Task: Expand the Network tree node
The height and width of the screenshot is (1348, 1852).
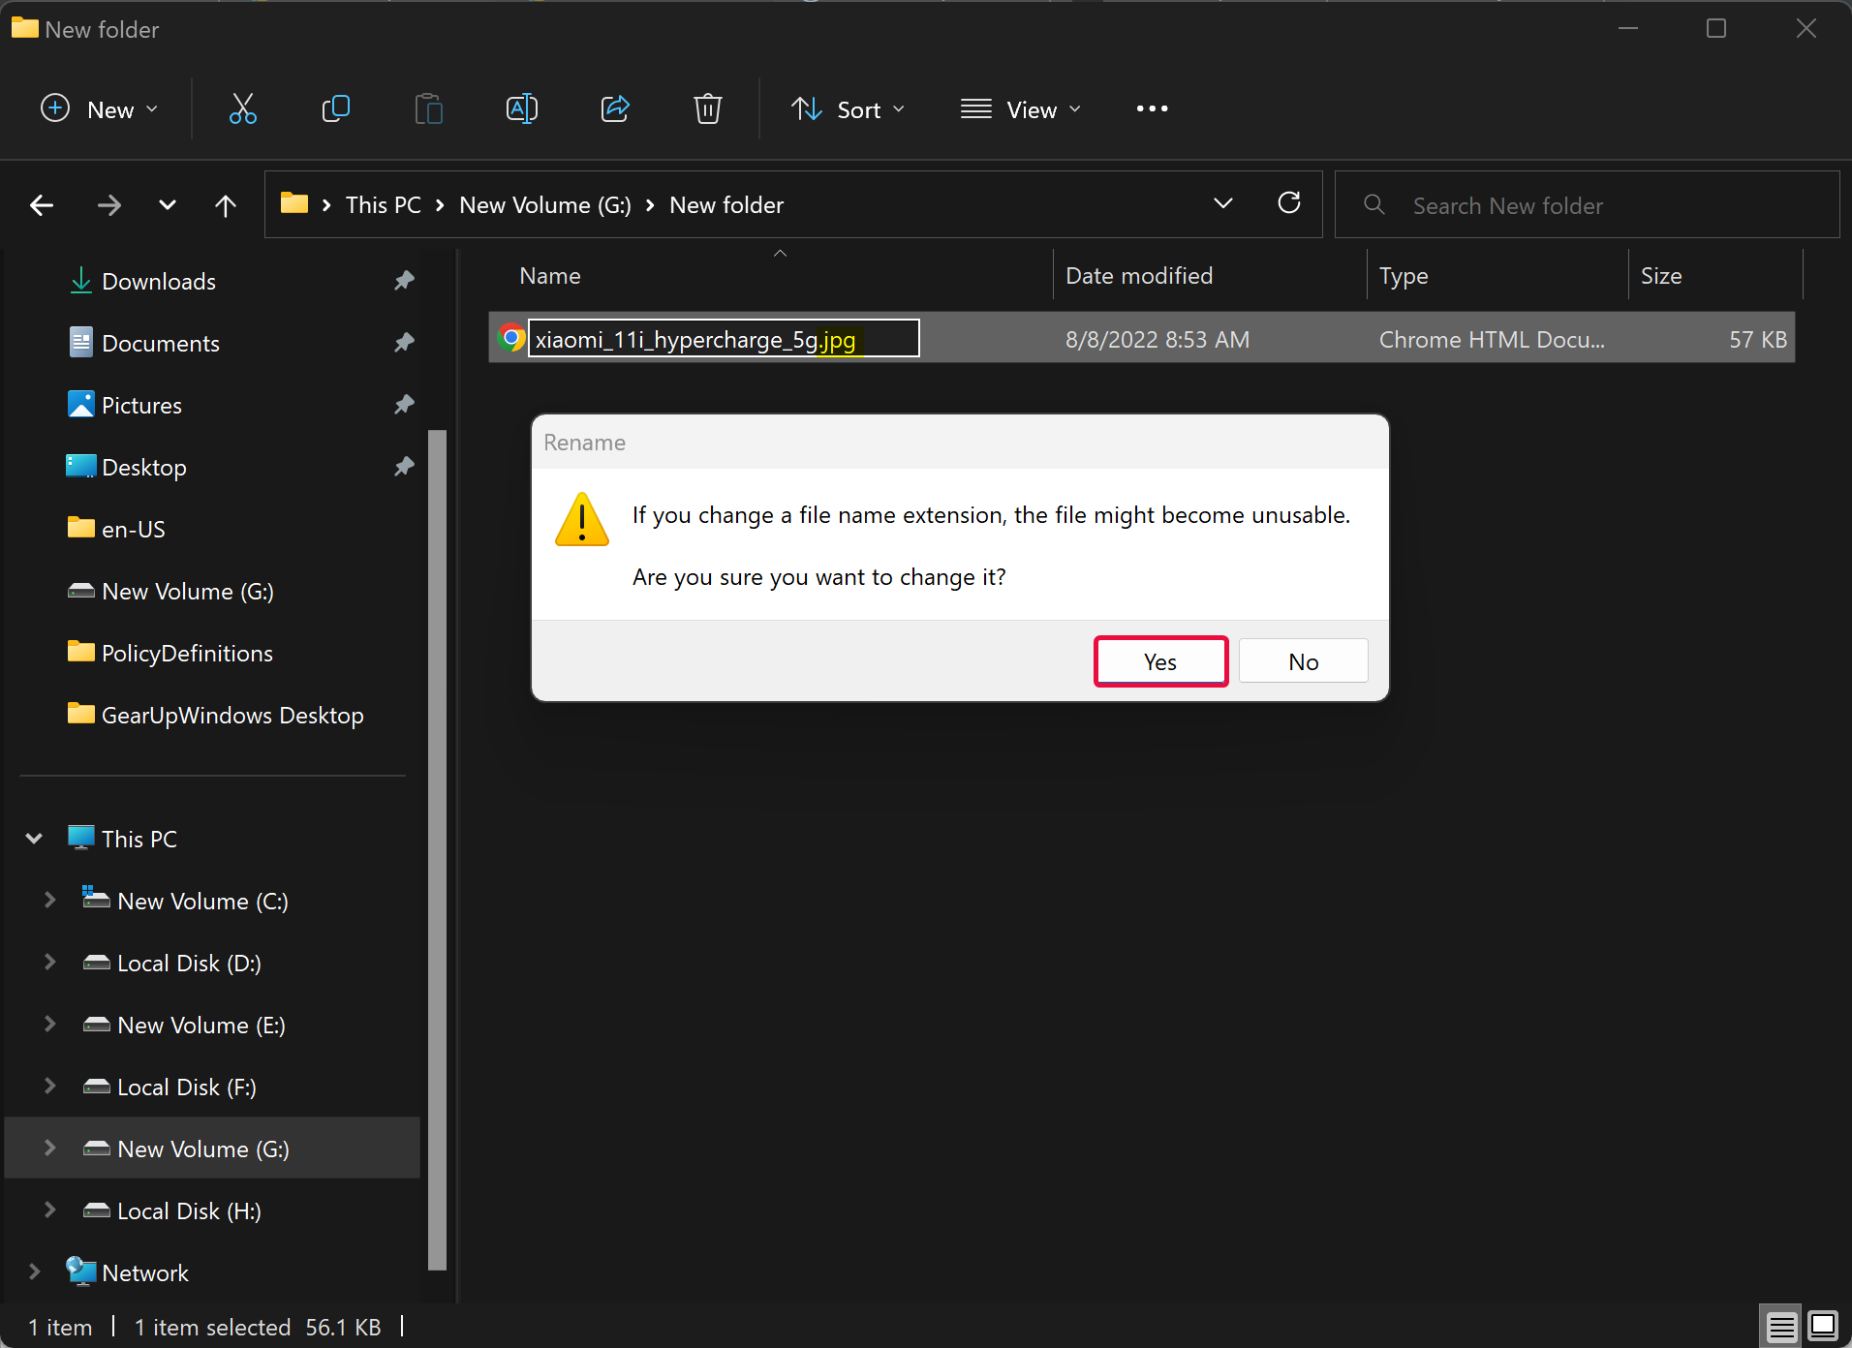Action: pyautogui.click(x=34, y=1272)
